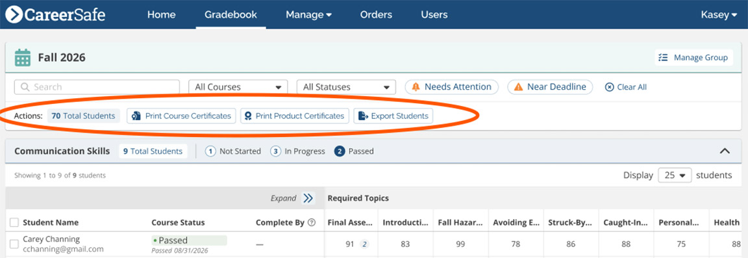The image size is (748, 258).
Task: Click Print Course Certificates
Action: tap(181, 116)
